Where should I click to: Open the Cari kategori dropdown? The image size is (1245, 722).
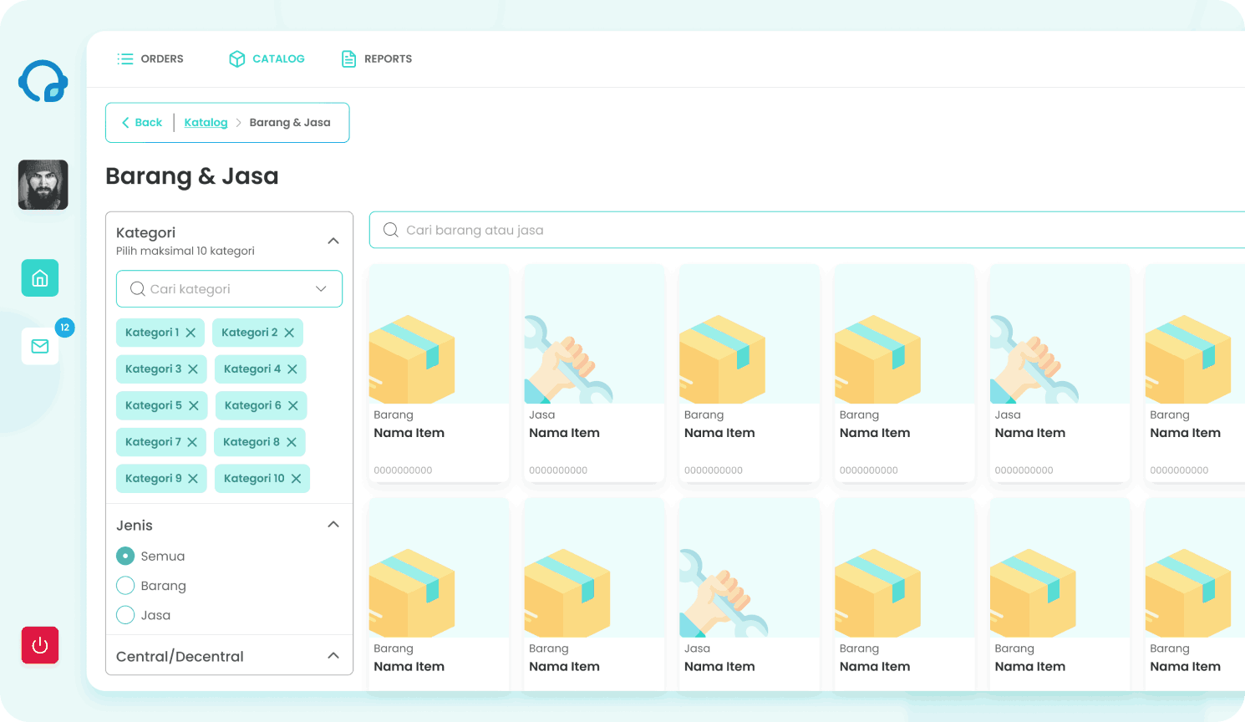pyautogui.click(x=320, y=288)
